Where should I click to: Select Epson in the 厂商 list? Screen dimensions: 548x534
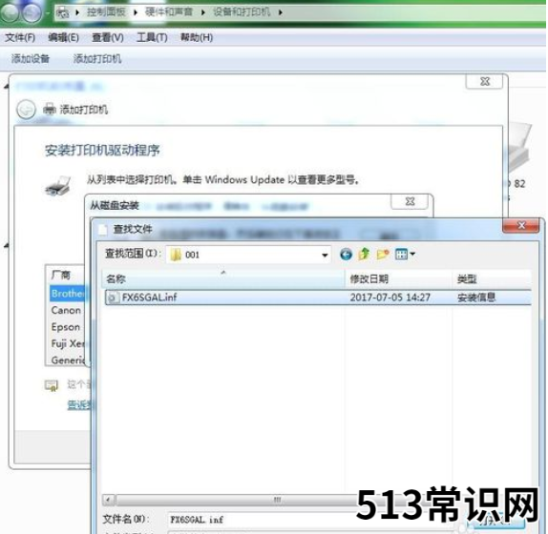66,327
